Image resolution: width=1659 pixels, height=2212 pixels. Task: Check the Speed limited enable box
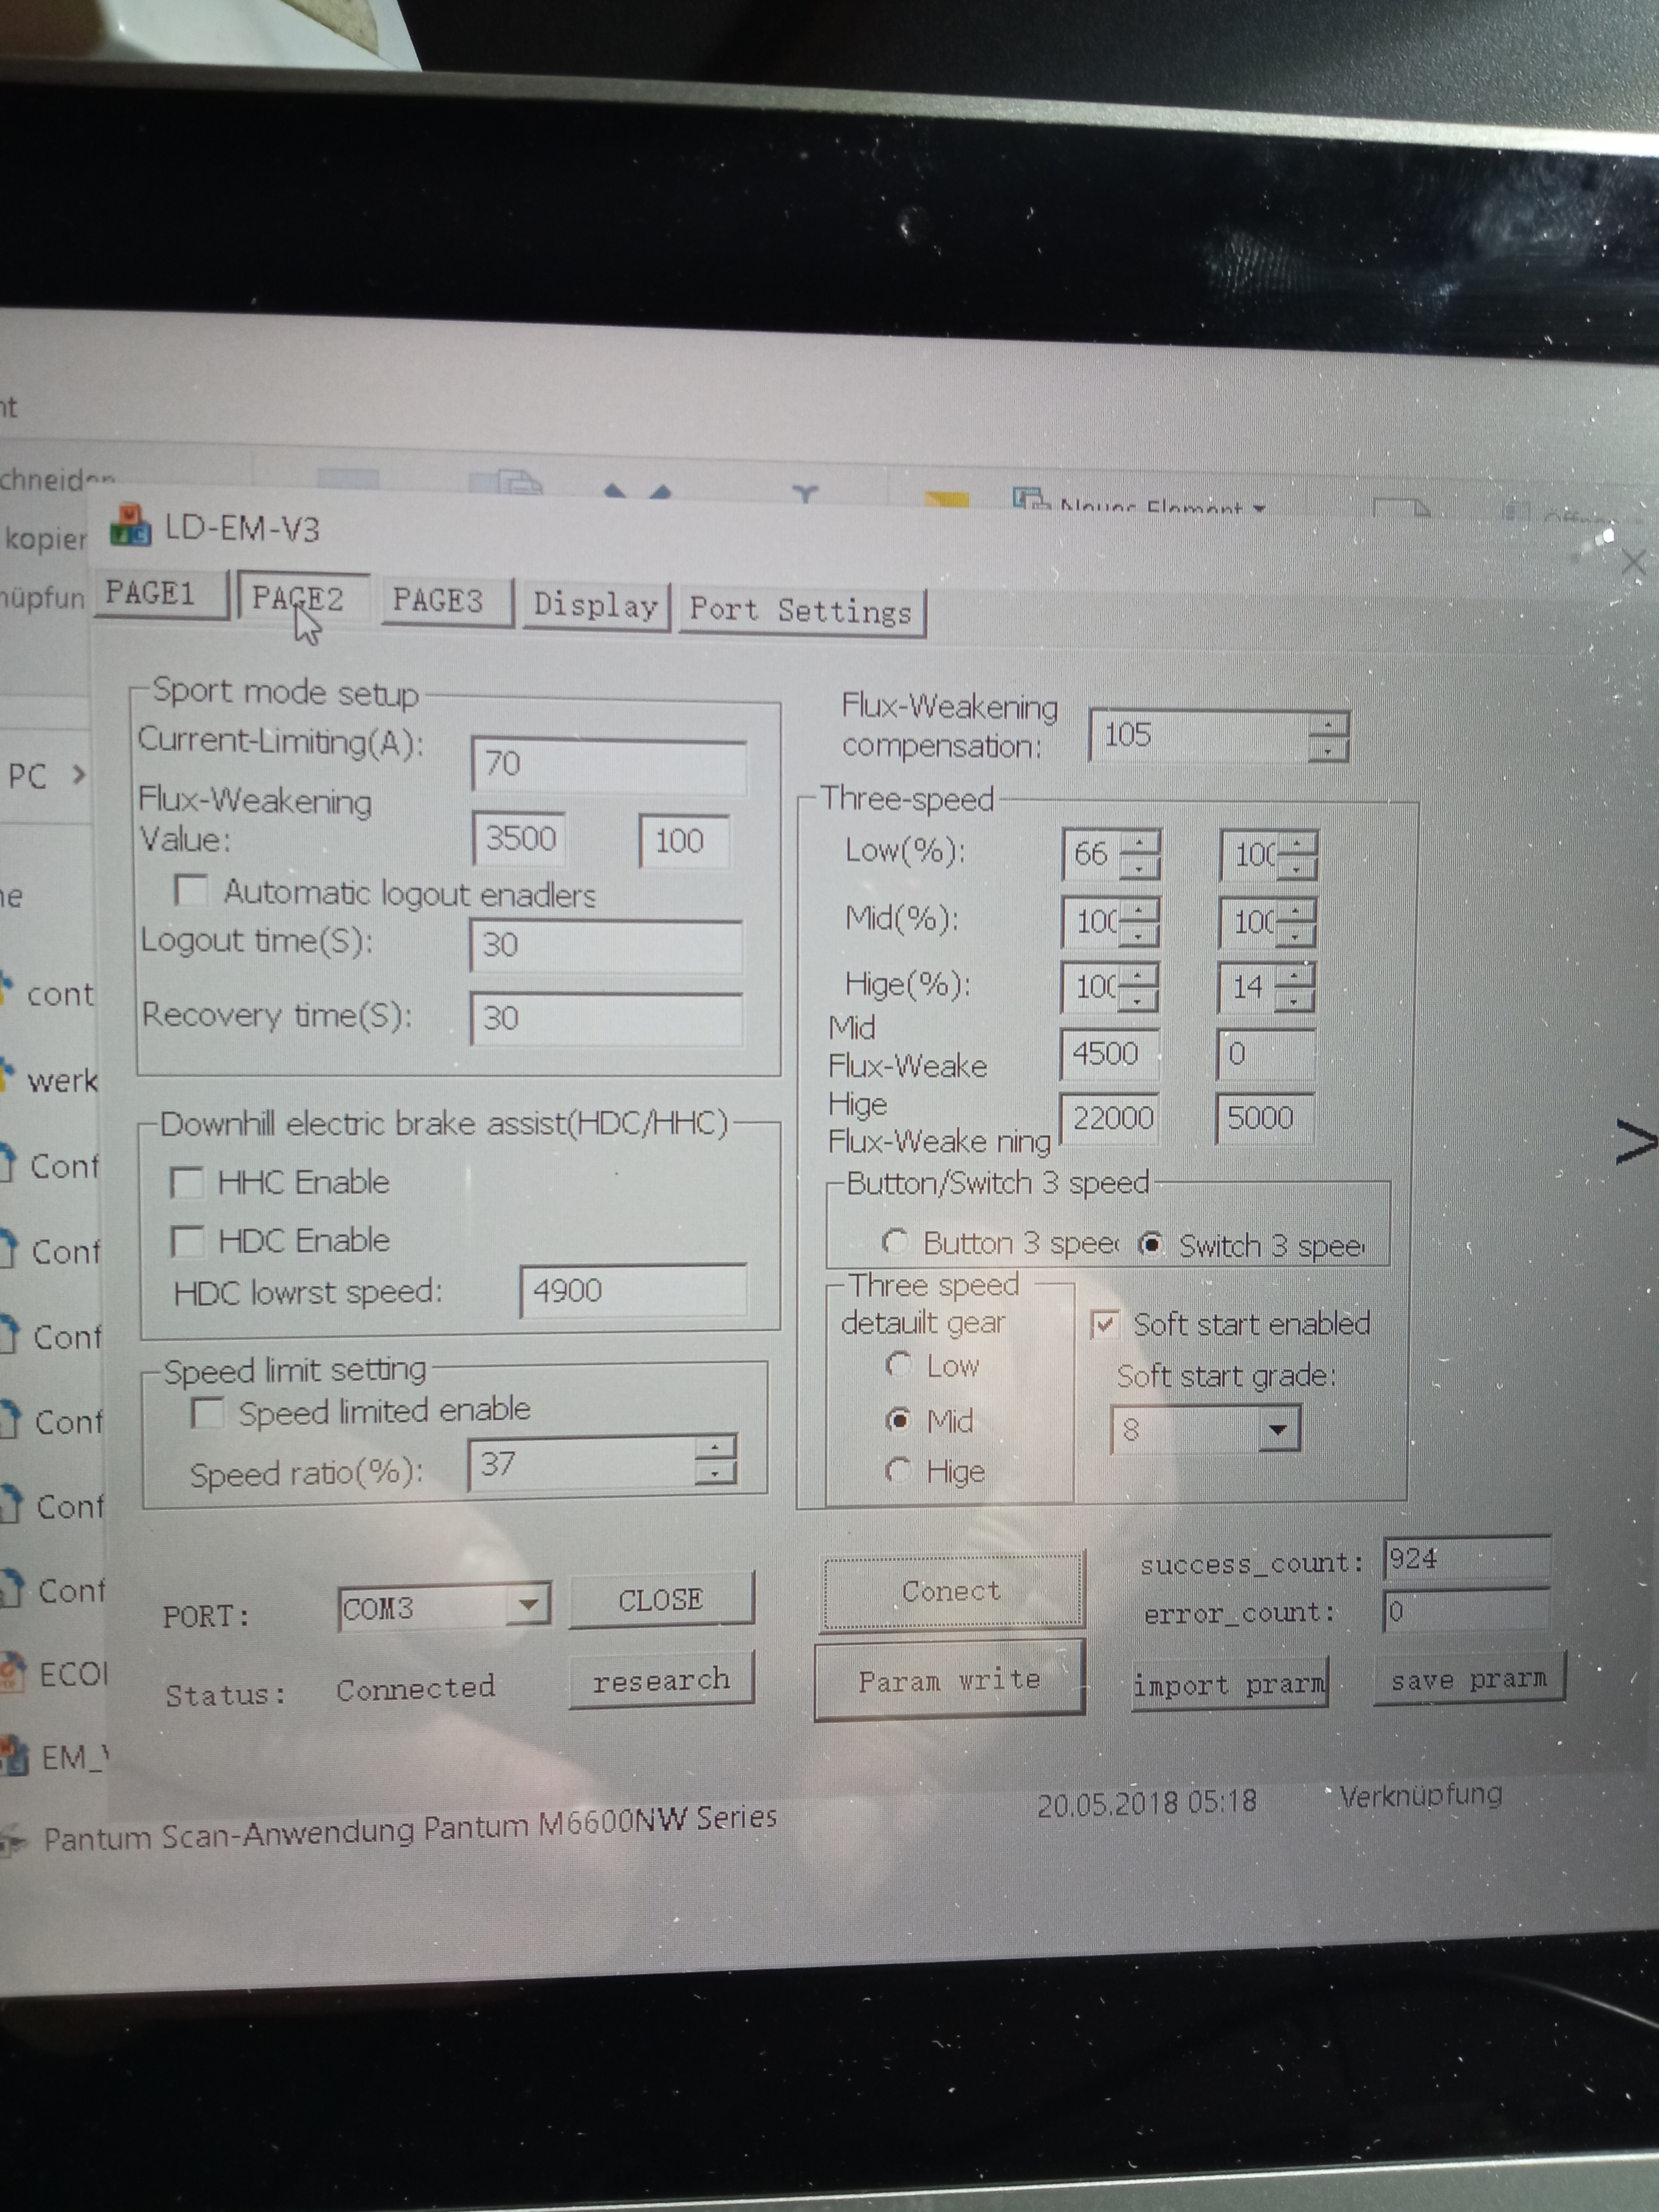(207, 1412)
